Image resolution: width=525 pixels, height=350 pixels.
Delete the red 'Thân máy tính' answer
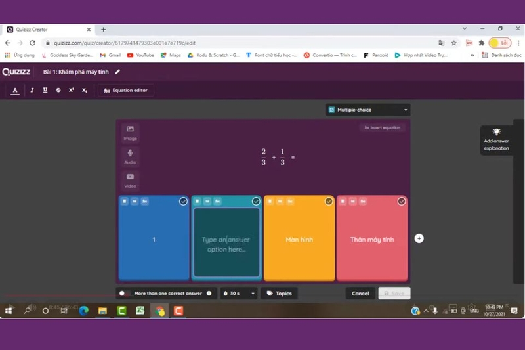click(x=343, y=201)
